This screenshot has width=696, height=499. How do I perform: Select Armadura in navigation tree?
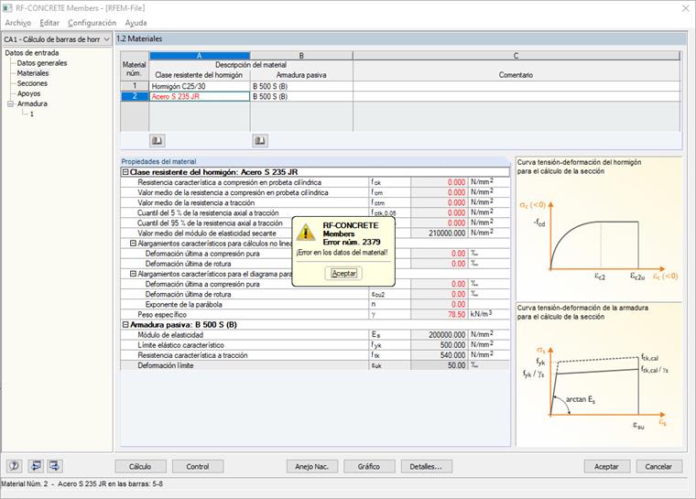[x=32, y=103]
